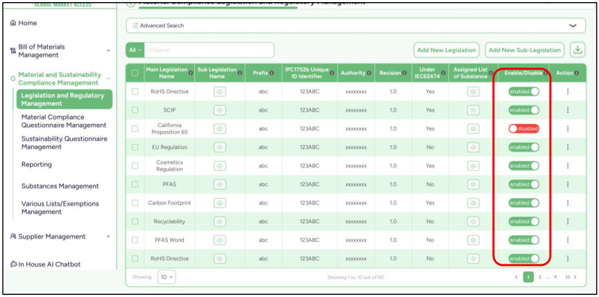The image size is (599, 297).
Task: Open Various Lists/Exemptions Management
Action: (60, 207)
